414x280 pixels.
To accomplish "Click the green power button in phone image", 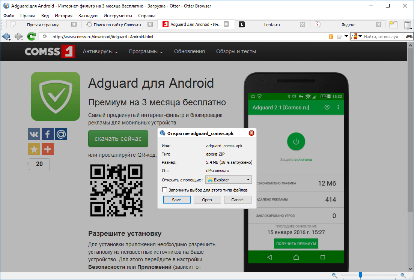I will [x=296, y=142].
